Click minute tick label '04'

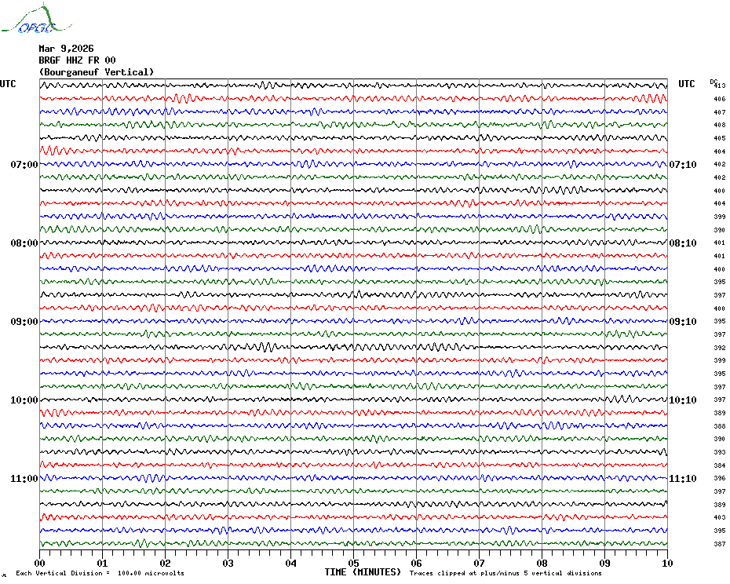[x=291, y=564]
